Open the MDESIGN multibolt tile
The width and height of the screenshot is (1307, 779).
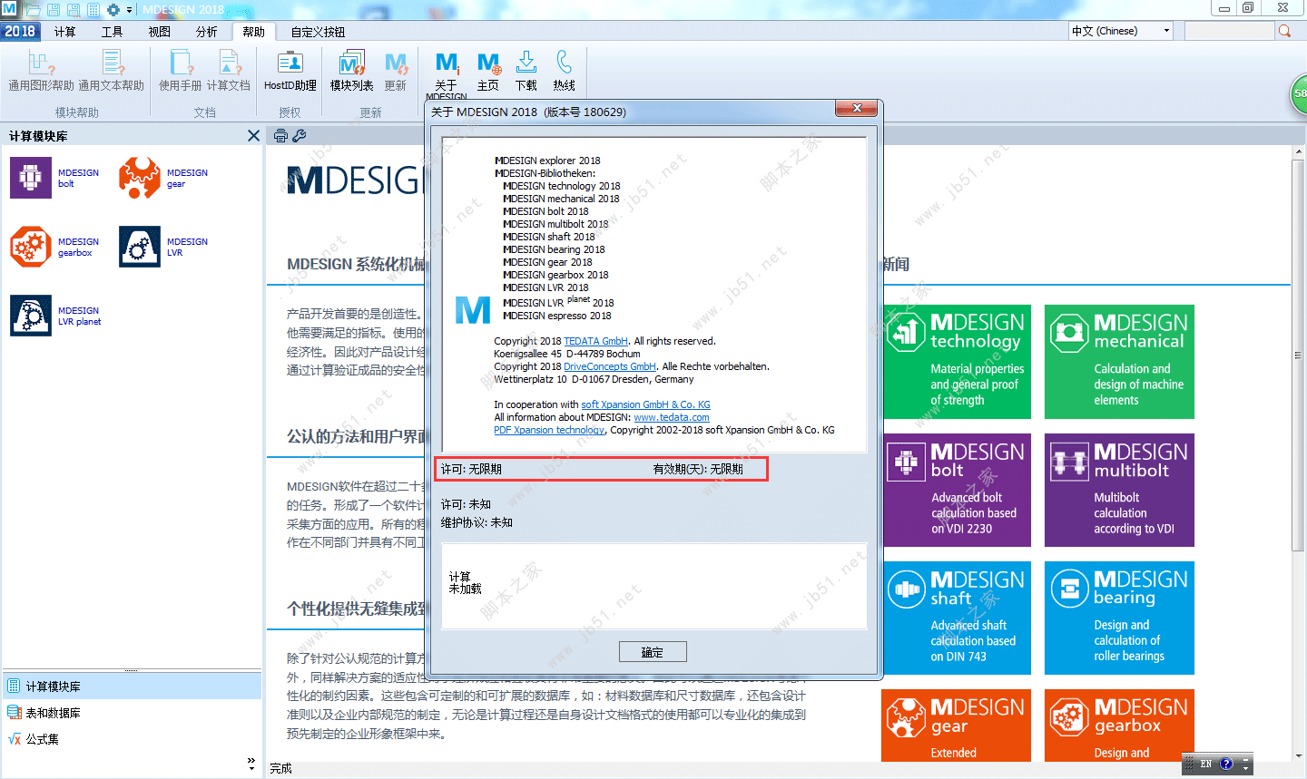point(1119,490)
